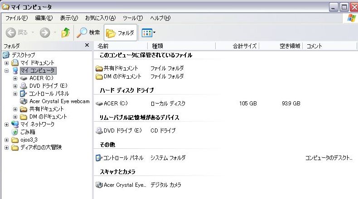Select ojos3_3 folder icon in tree

[15, 140]
